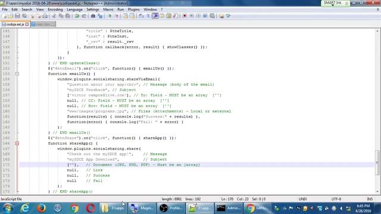Viewport: 381px width, 214px height.
Task: Zoom in on the editor text
Action: (x=110, y=16)
